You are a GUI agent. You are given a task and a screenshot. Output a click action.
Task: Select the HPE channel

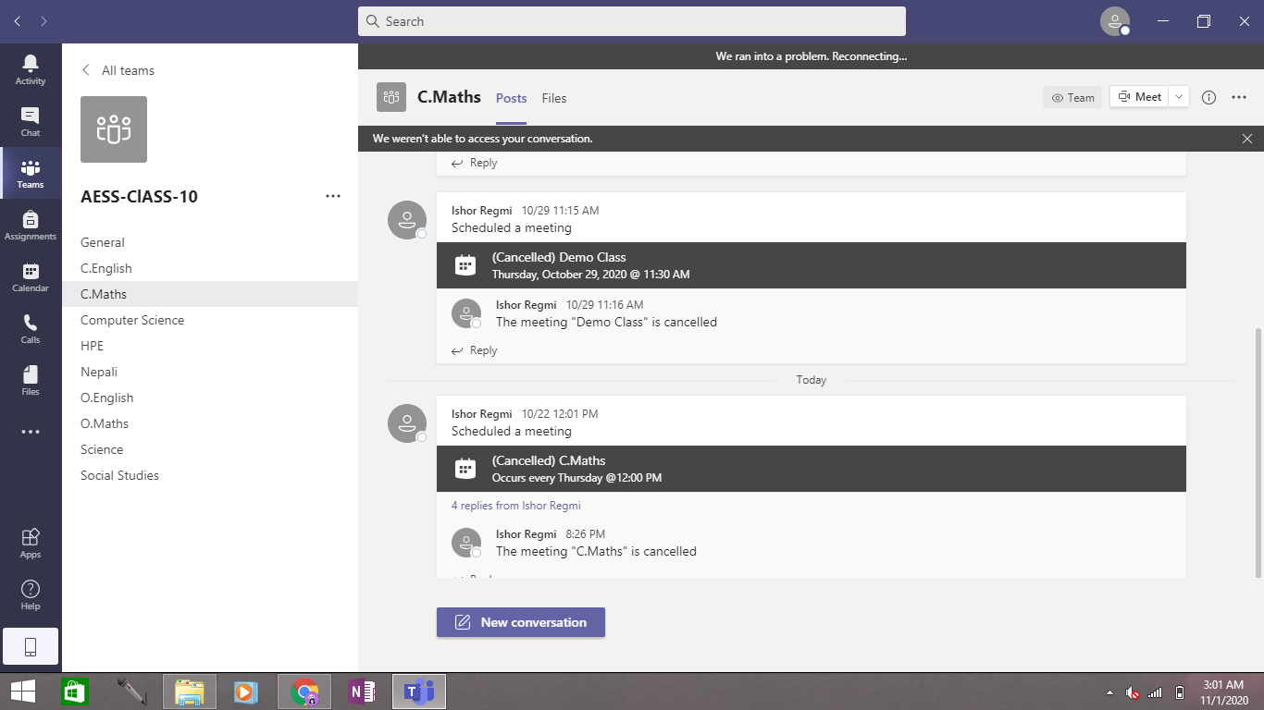click(x=210, y=346)
